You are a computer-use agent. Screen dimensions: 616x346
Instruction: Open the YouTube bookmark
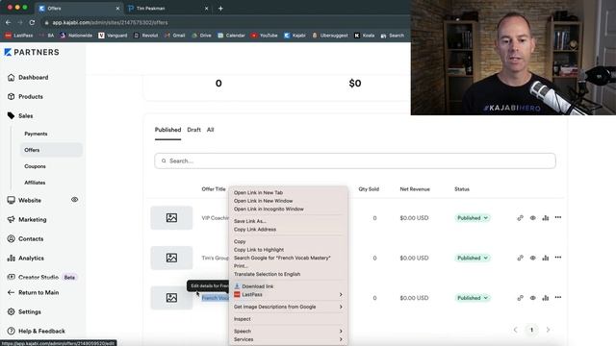[264, 36]
